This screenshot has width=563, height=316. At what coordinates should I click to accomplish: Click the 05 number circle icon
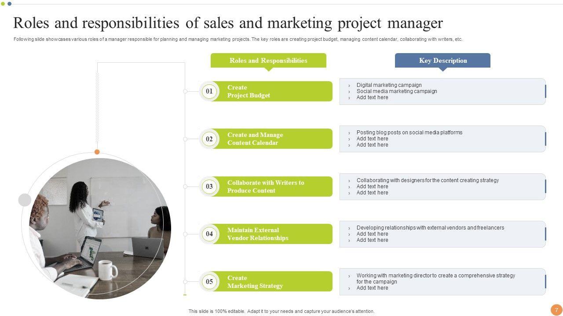click(209, 282)
